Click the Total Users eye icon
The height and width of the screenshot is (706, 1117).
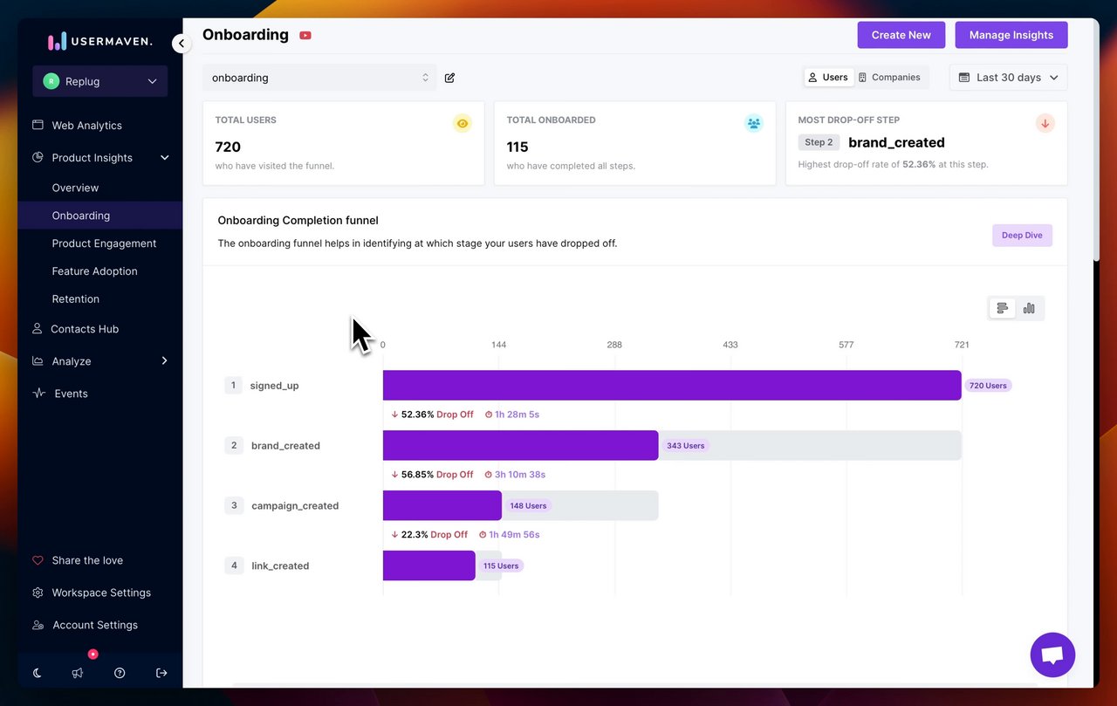pos(463,123)
